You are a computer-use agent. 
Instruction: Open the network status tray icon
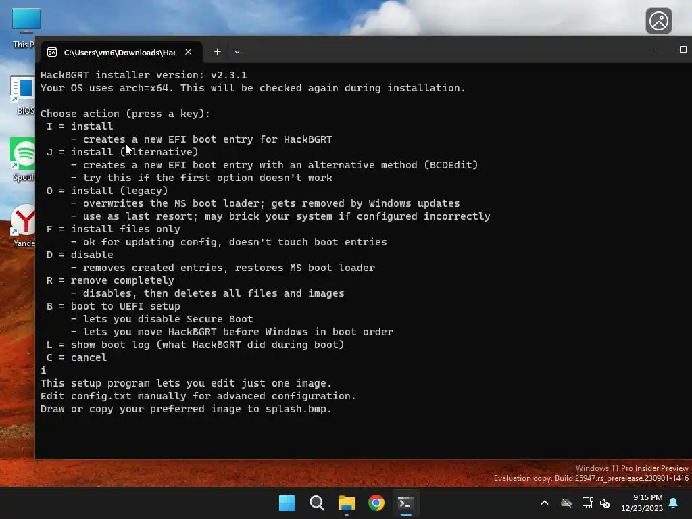[587, 503]
